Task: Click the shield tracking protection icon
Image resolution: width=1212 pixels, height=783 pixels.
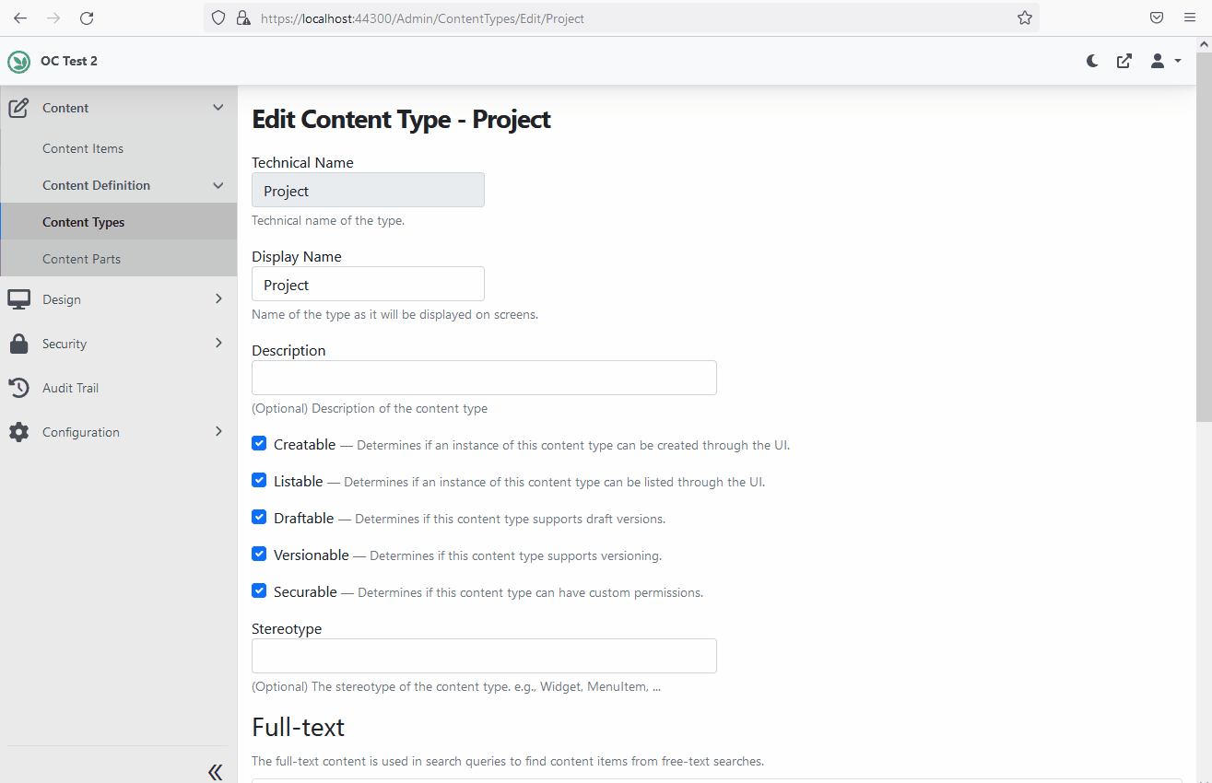Action: point(218,18)
